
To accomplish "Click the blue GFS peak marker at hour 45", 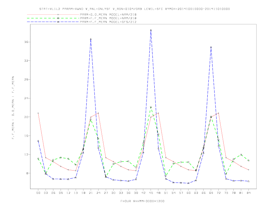I will (151, 30).
